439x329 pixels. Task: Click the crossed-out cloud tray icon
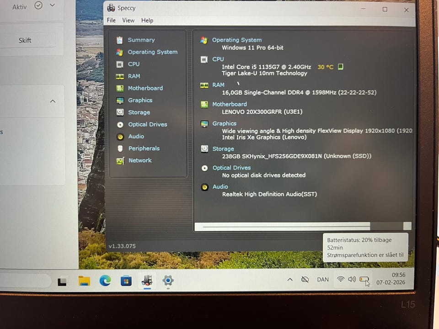305,279
